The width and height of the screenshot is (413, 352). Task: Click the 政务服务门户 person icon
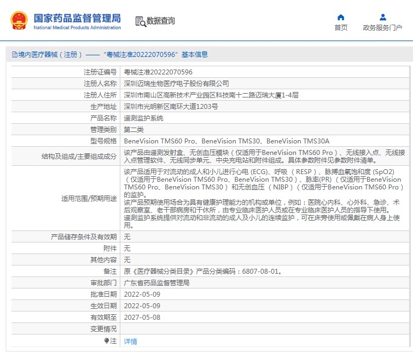(x=382, y=17)
